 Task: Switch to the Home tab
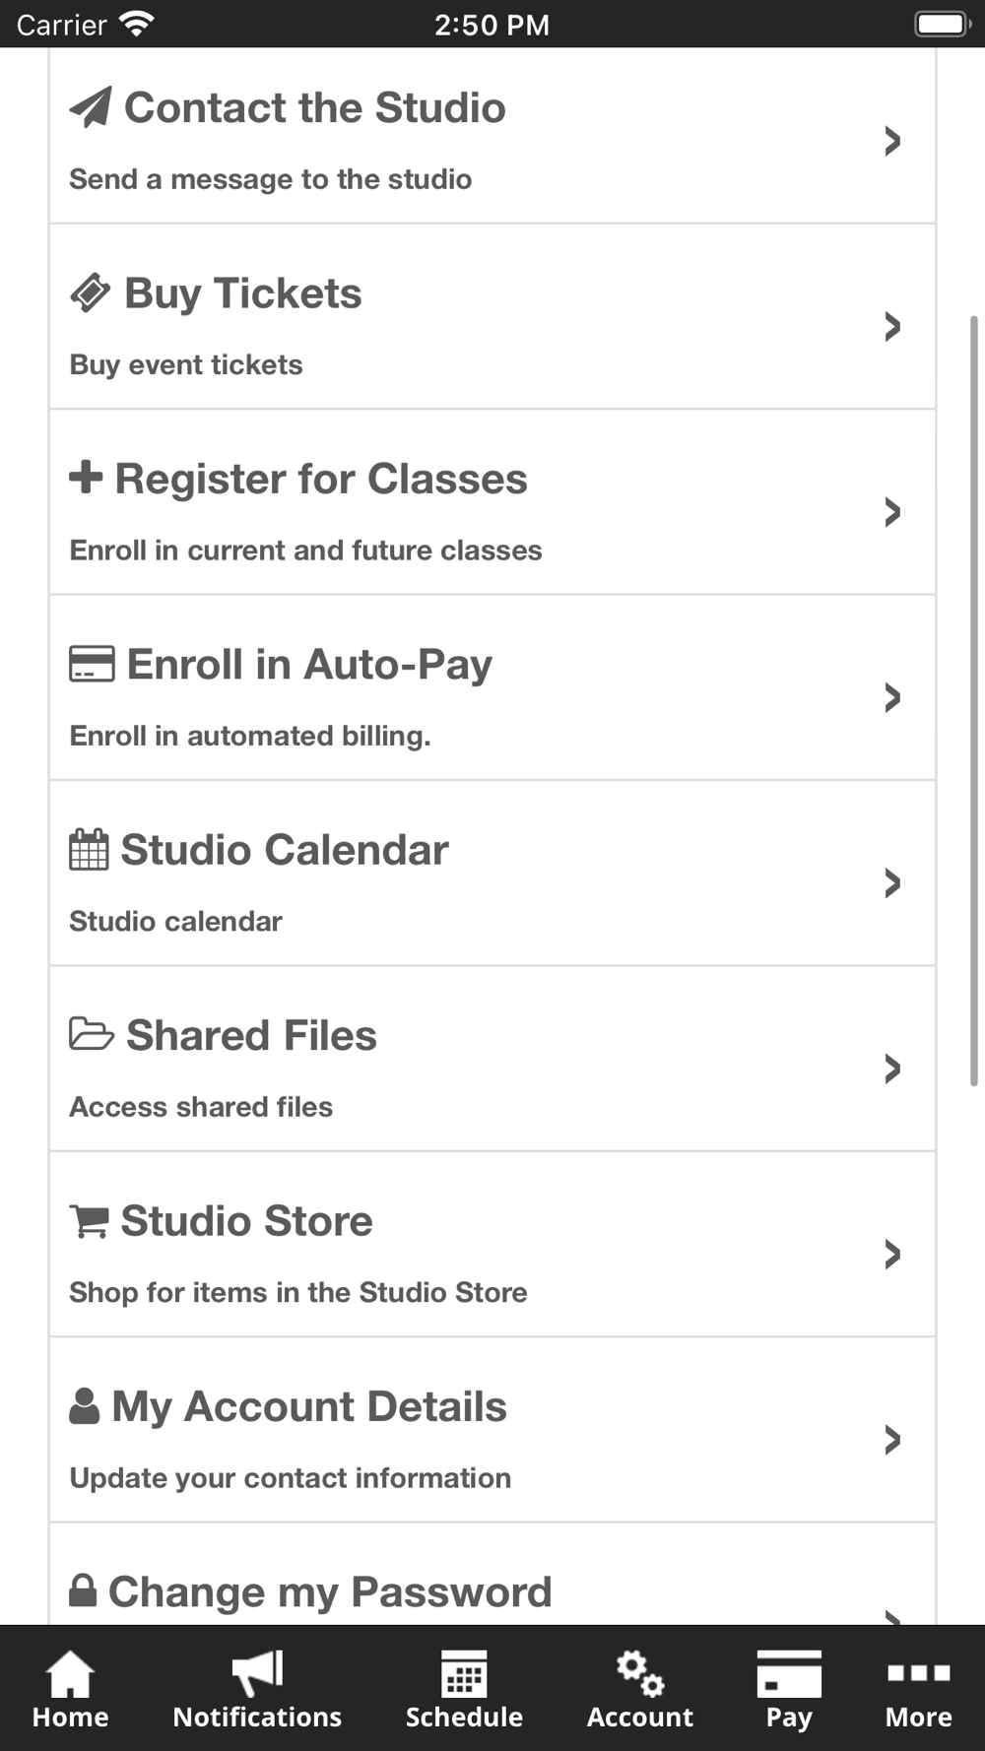pyautogui.click(x=70, y=1690)
